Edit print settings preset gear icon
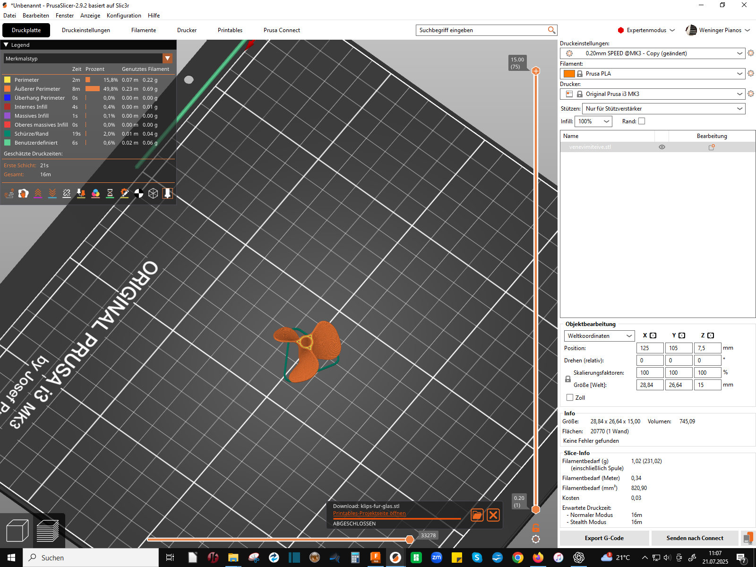Viewport: 756px width, 567px height. (751, 53)
